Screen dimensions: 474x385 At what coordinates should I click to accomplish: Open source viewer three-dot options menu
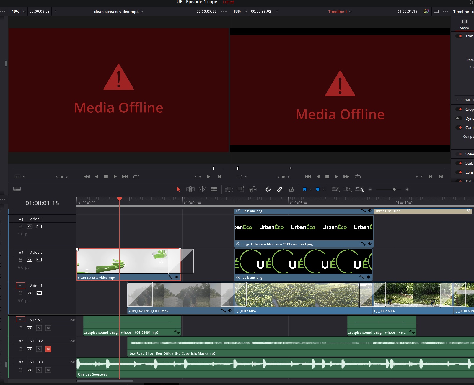pyautogui.click(x=224, y=12)
